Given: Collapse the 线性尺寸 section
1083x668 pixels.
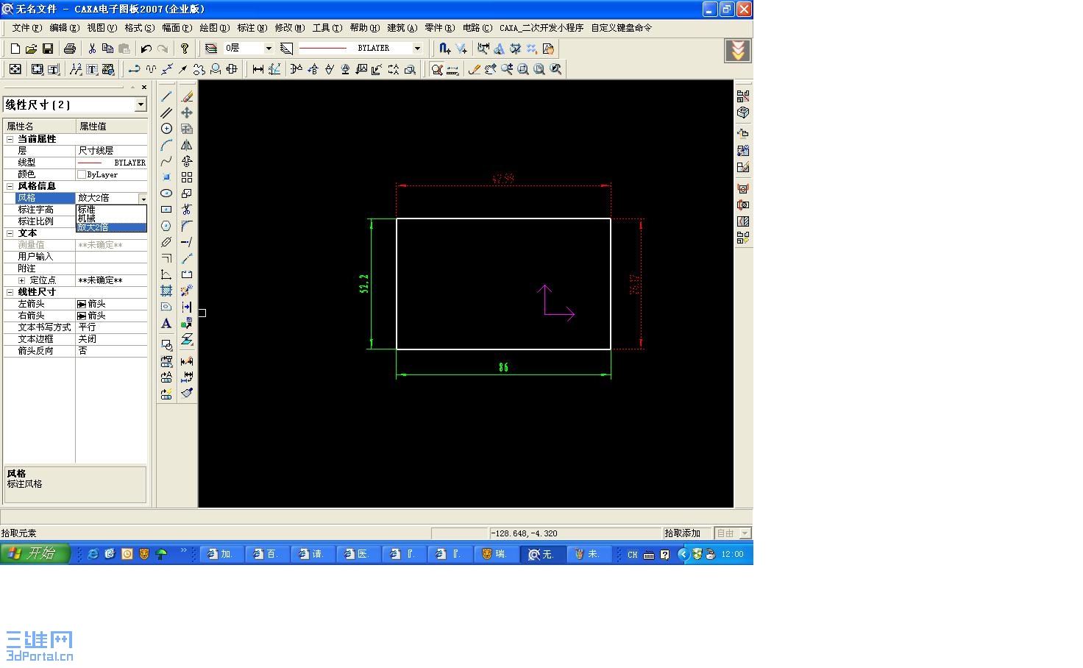Looking at the screenshot, I should click(10, 292).
